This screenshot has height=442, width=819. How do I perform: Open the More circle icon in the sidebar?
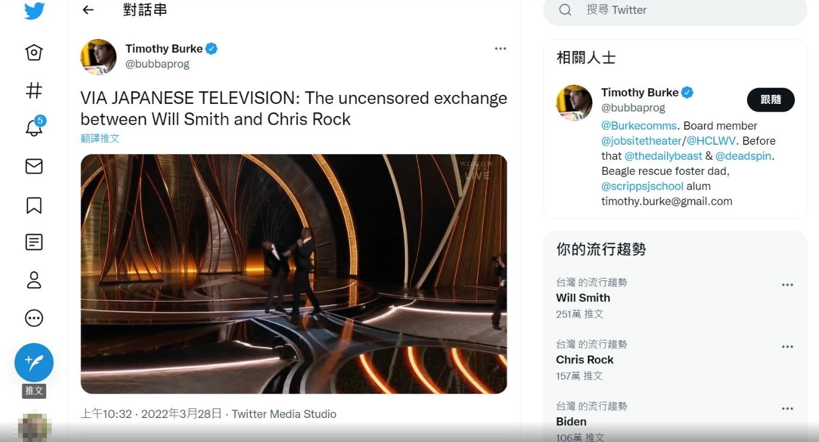34,318
